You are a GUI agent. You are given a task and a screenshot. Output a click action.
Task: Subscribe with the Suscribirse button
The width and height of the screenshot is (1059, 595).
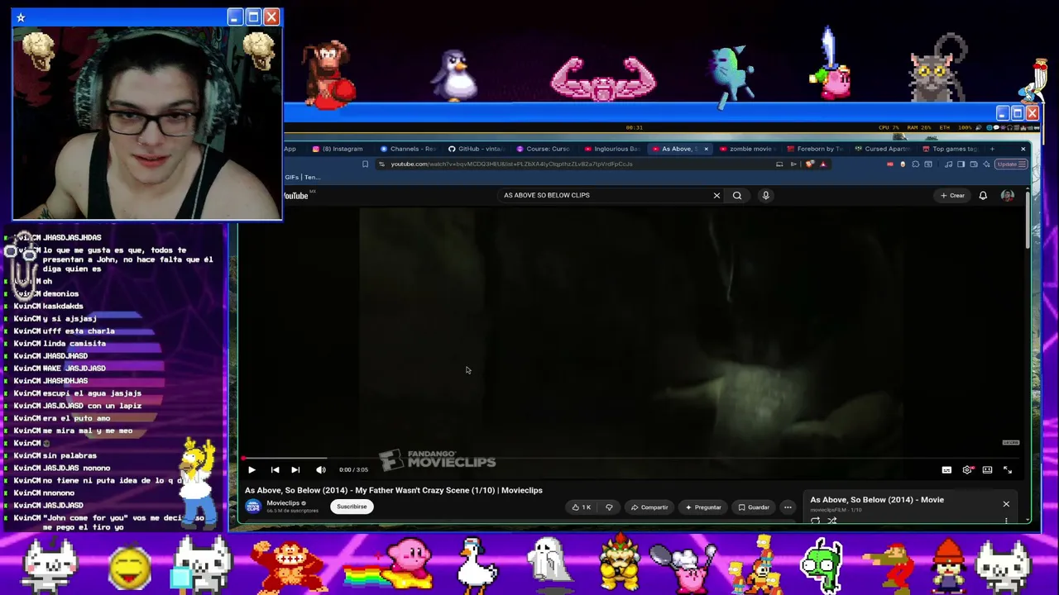(x=352, y=507)
